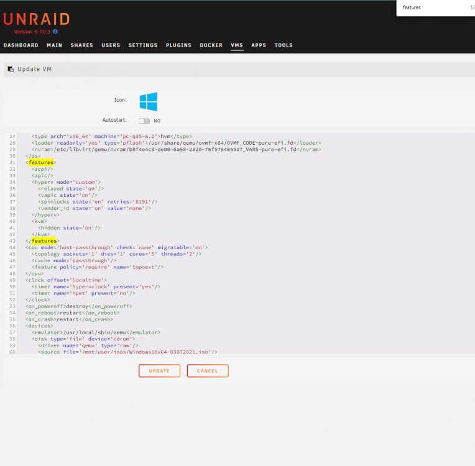The image size is (475, 466).
Task: Change the Windows VM icon
Action: tap(149, 101)
